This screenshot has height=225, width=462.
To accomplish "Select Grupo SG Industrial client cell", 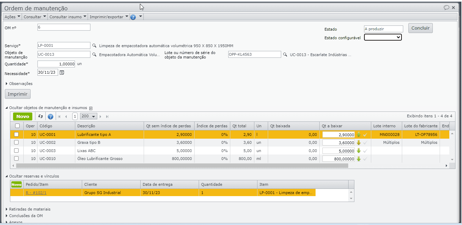I will (x=111, y=193).
